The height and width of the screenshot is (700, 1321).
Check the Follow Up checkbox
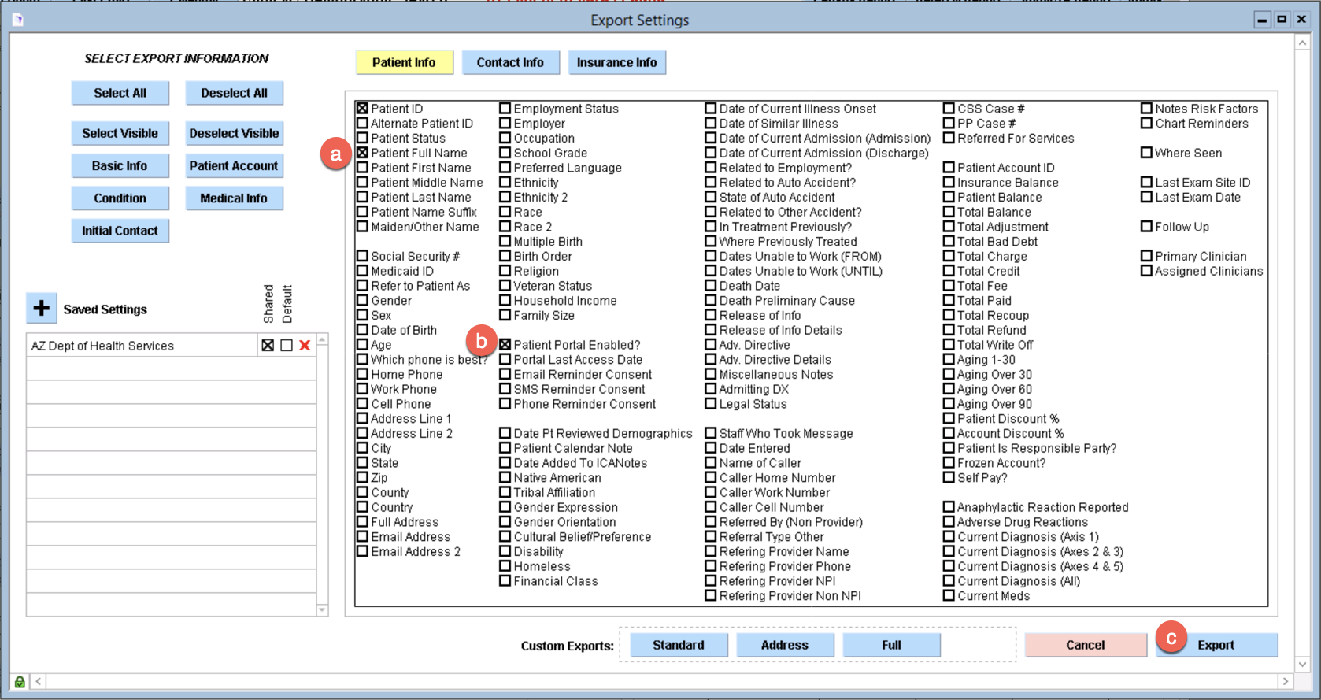(1146, 227)
